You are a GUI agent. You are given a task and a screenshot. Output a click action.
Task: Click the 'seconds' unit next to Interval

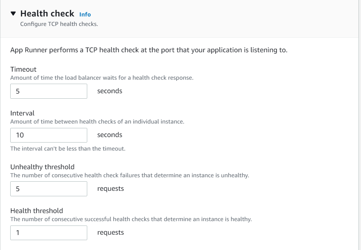[110, 135]
